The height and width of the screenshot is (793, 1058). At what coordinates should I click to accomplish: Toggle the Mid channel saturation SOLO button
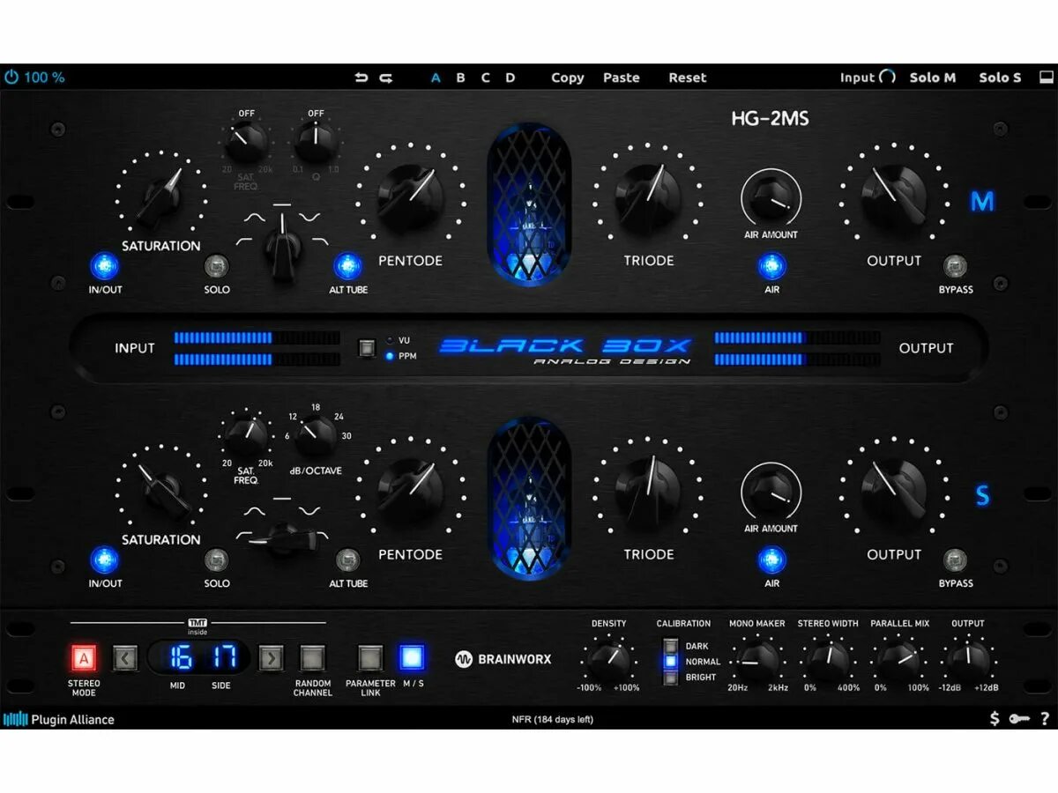(216, 266)
